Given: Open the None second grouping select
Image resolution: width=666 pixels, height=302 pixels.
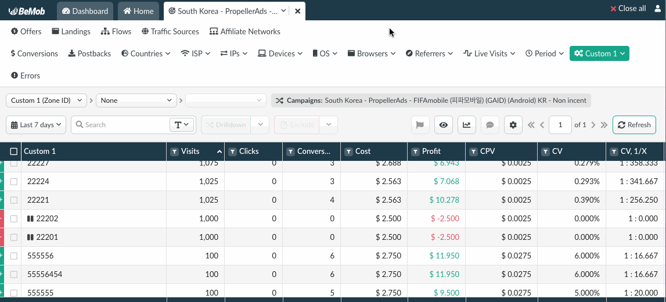Looking at the screenshot, I should pyautogui.click(x=136, y=100).
